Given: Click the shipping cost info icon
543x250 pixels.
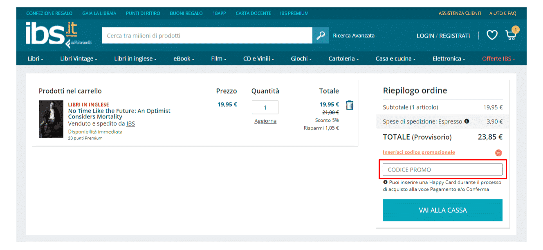Looking at the screenshot, I should [467, 121].
